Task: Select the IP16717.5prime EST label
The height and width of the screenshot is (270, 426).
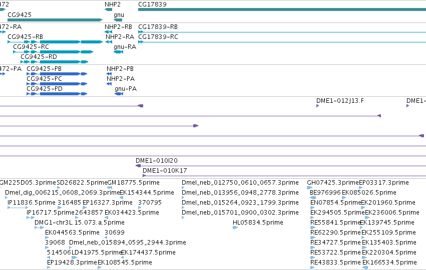Action: pyautogui.click(x=51, y=213)
